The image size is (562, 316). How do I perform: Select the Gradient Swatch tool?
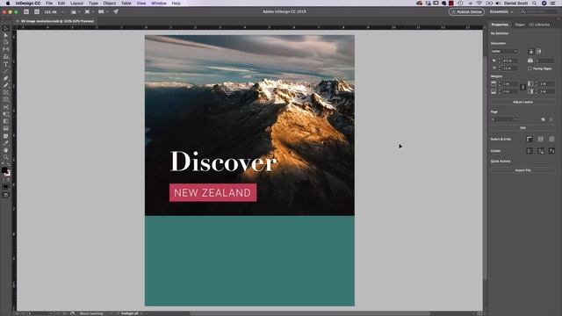tap(6, 121)
